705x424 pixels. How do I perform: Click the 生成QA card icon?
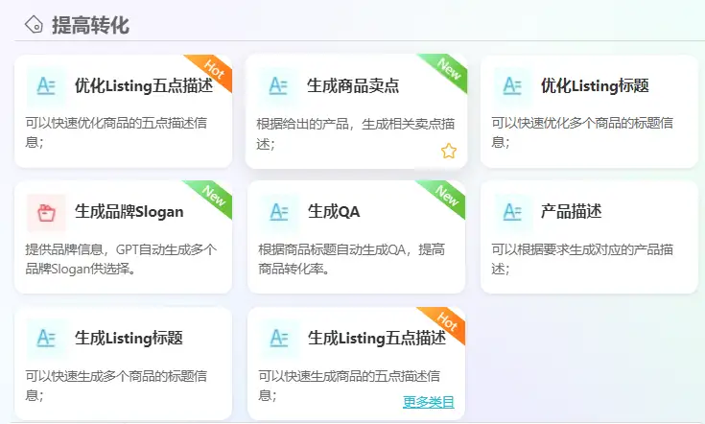[279, 212]
